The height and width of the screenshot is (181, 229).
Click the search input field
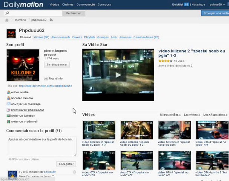click(33, 13)
